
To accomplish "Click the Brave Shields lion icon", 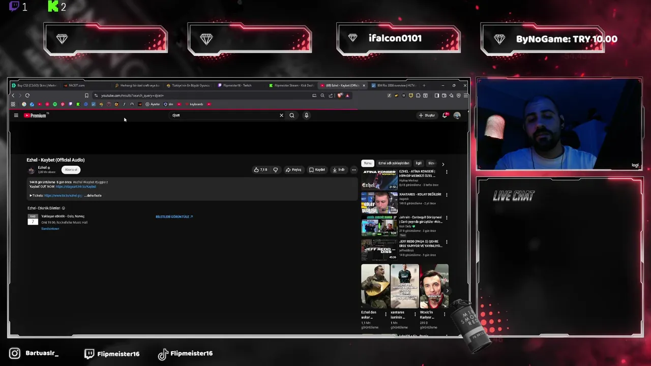I will tap(340, 96).
